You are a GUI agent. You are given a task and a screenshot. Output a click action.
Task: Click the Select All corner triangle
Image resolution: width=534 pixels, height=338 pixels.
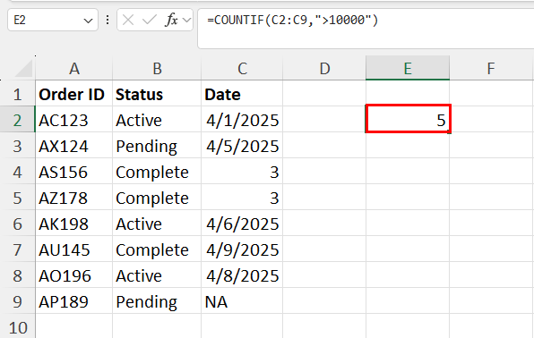tap(24, 68)
